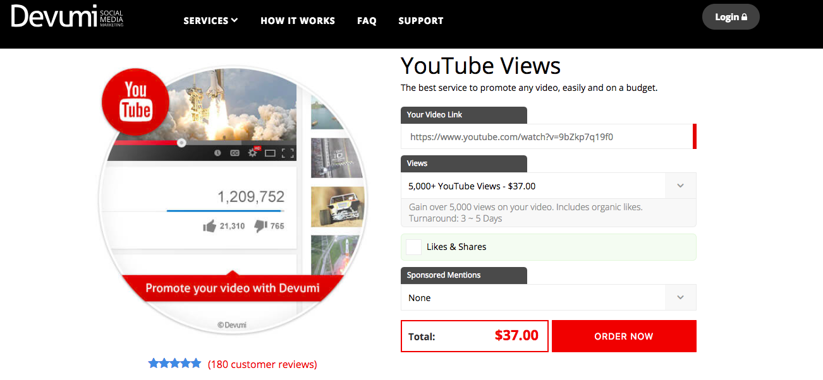
Task: Click the YouTube Views heading
Action: [480, 66]
